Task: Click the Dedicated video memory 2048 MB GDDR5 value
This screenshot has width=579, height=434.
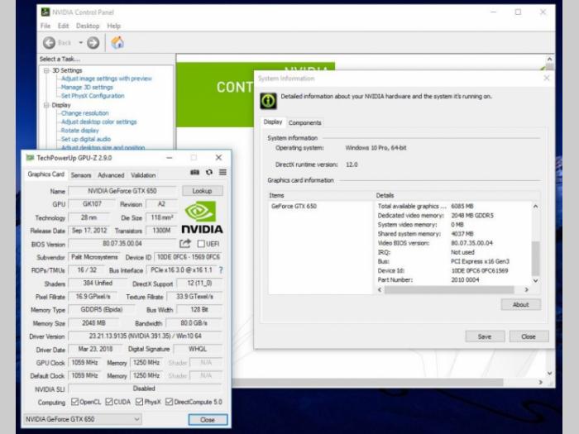Action: (472, 216)
